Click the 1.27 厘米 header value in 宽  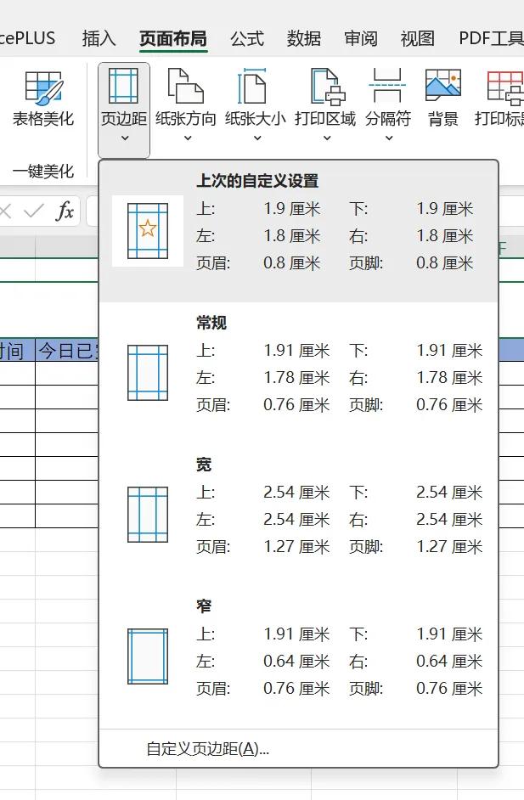pos(296,546)
